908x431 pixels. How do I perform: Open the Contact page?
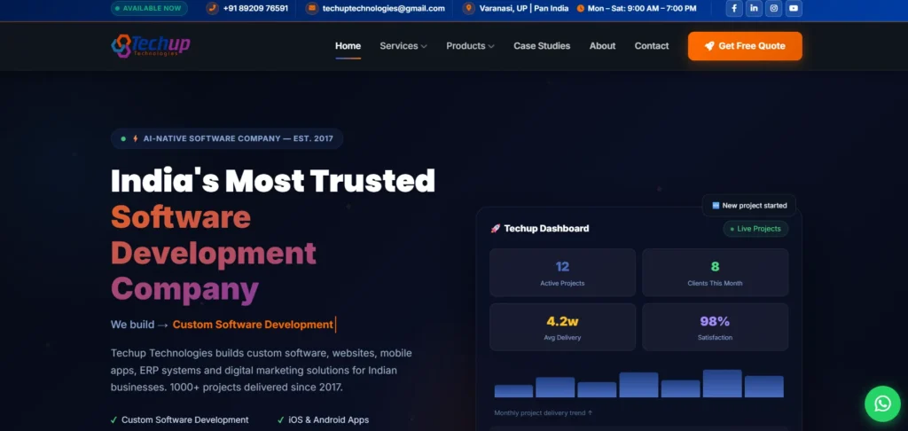(652, 46)
